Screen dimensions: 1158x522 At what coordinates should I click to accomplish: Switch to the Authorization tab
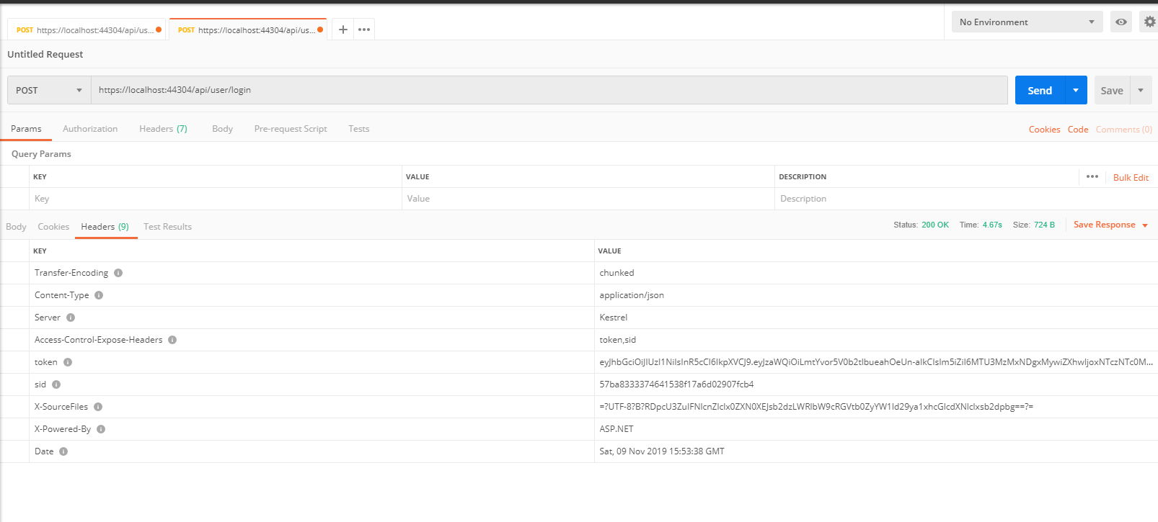[90, 129]
